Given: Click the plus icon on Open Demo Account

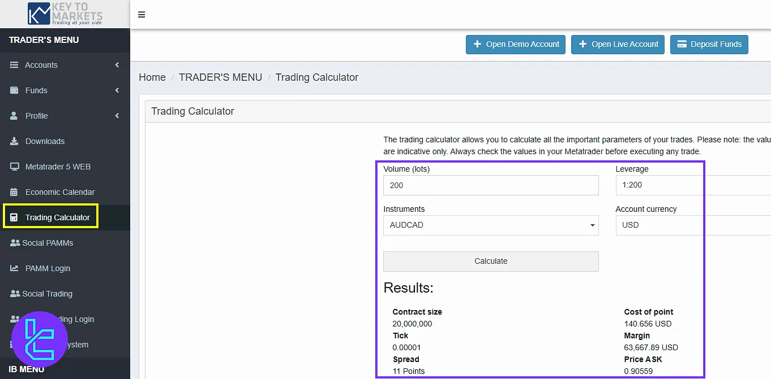Looking at the screenshot, I should tap(477, 44).
